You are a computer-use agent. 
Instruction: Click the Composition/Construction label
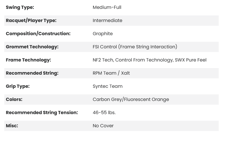coord(38,34)
